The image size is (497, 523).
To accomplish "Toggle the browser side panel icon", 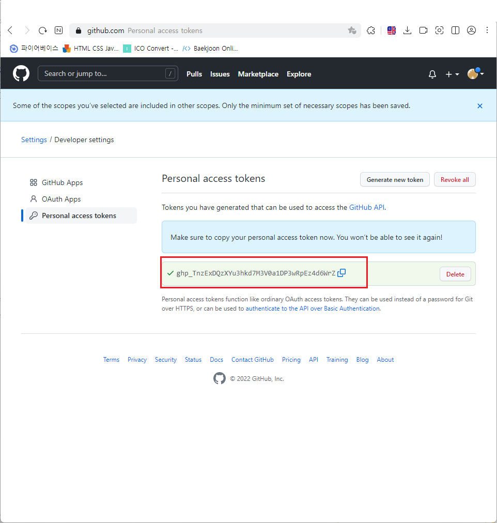I will (455, 30).
